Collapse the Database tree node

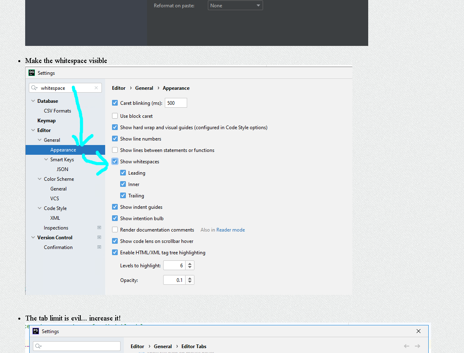33,101
